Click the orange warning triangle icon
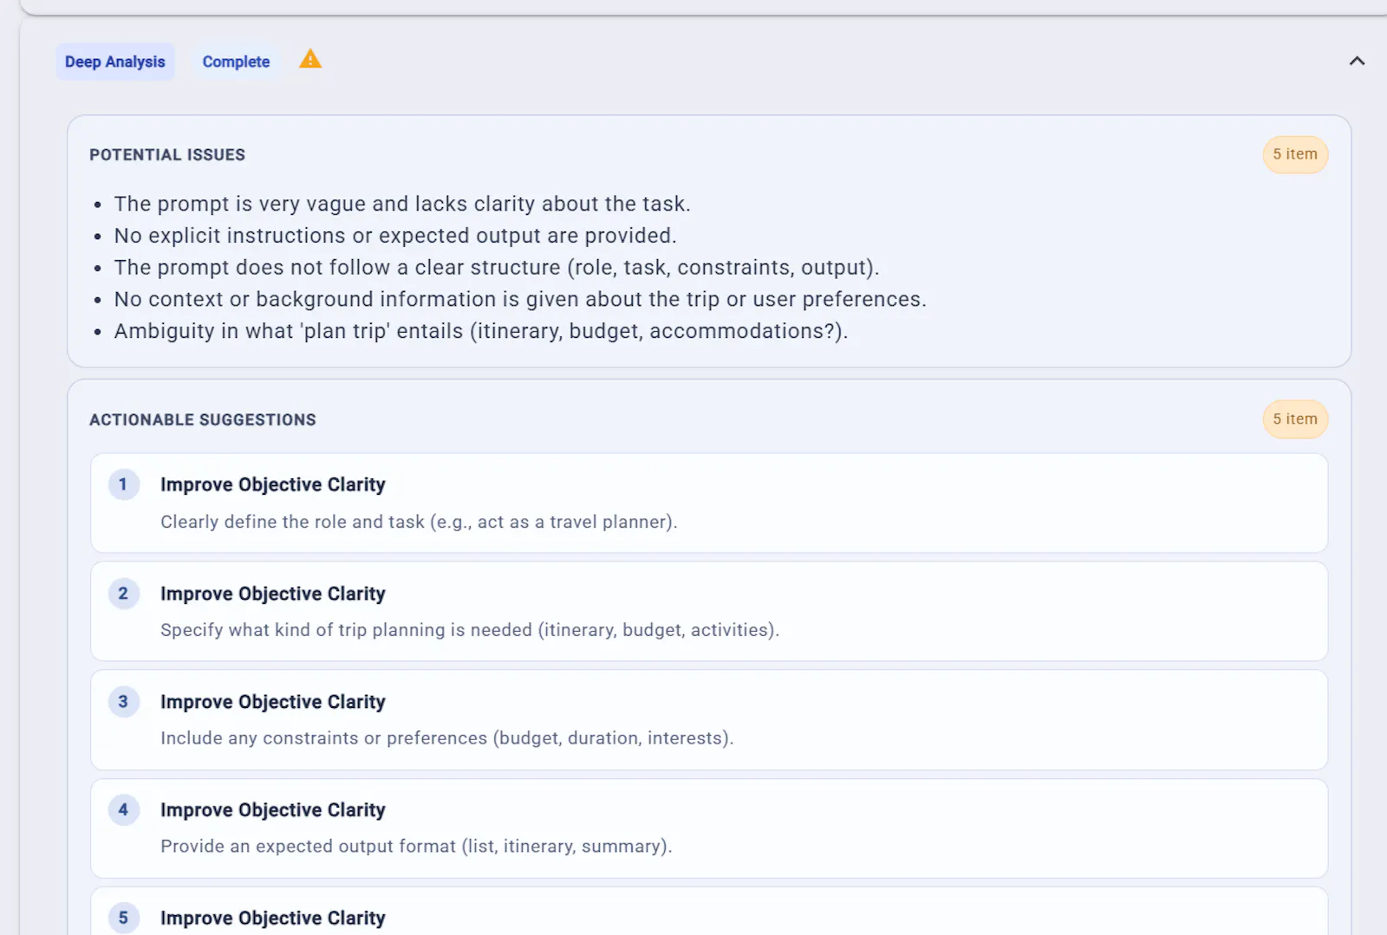Image resolution: width=1387 pixels, height=935 pixels. (310, 60)
